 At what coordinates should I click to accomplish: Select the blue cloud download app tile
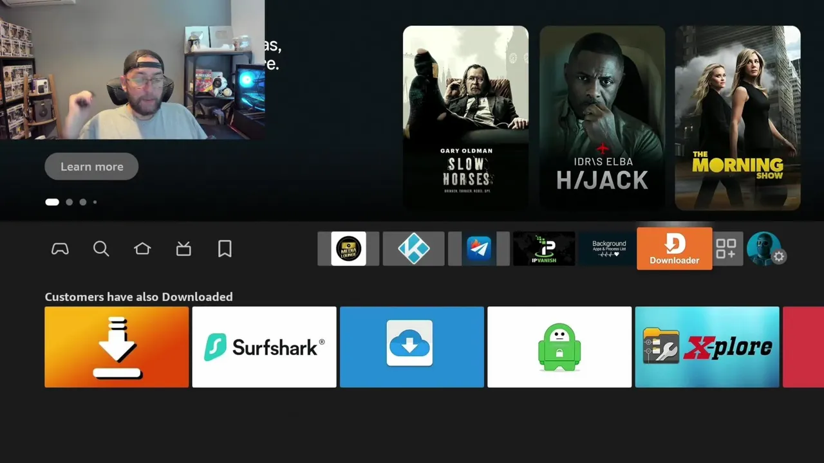411,347
